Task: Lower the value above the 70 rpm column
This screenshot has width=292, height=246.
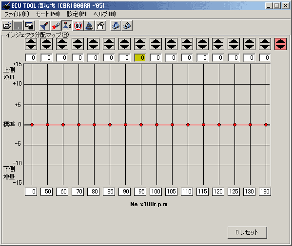Action: point(78,47)
